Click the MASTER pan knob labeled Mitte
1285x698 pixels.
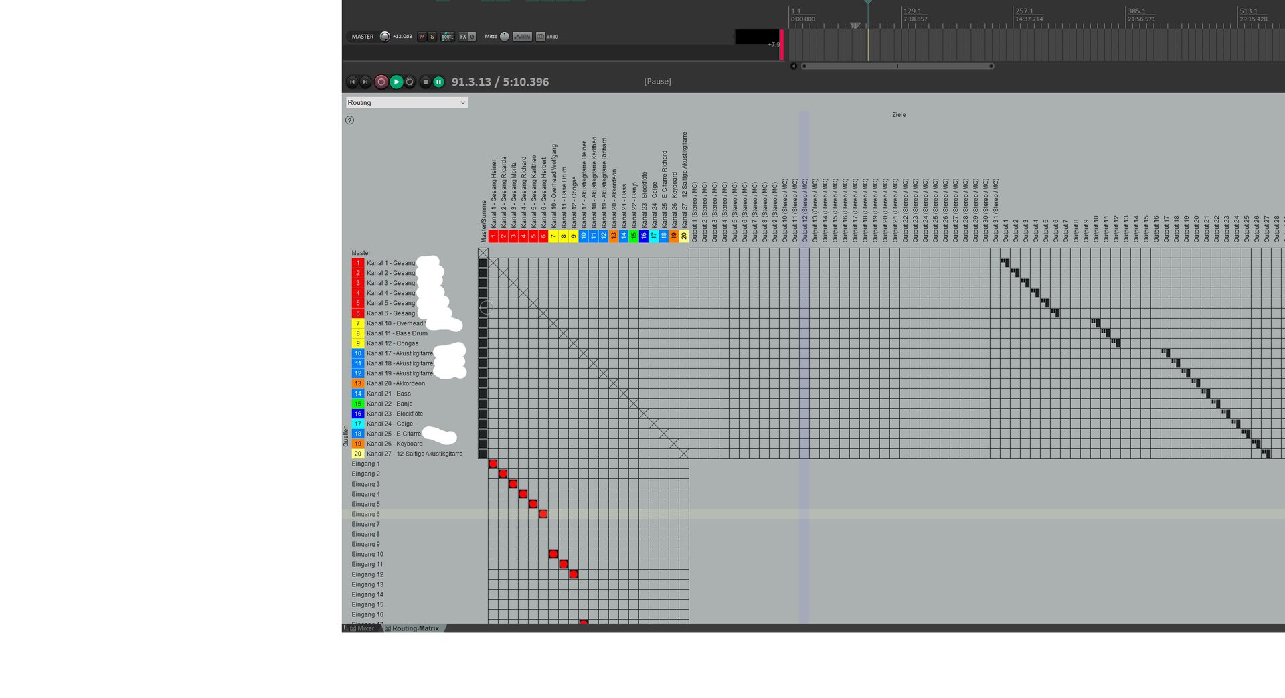point(505,37)
